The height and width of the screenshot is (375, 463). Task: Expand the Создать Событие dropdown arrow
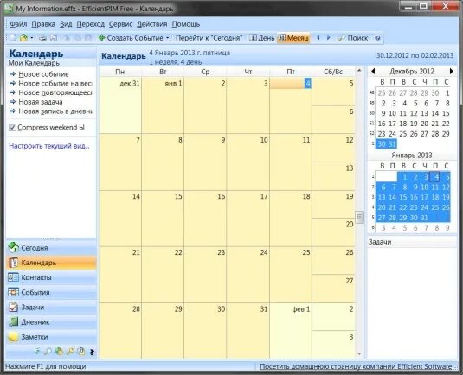pos(167,38)
